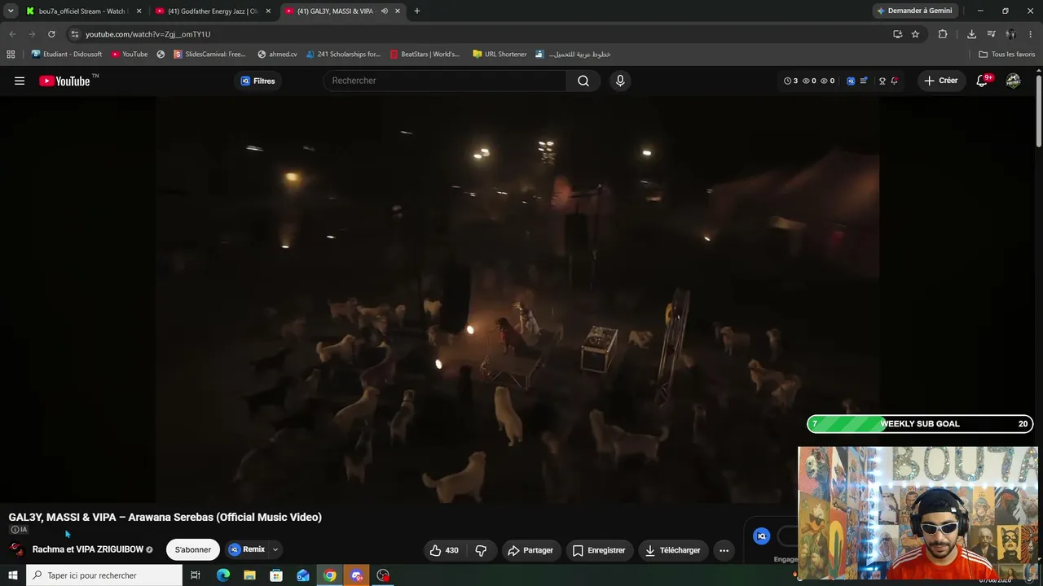Open the apps grid in bookmarks bar
Viewport: 1043px width, 586px height.
coord(11,55)
